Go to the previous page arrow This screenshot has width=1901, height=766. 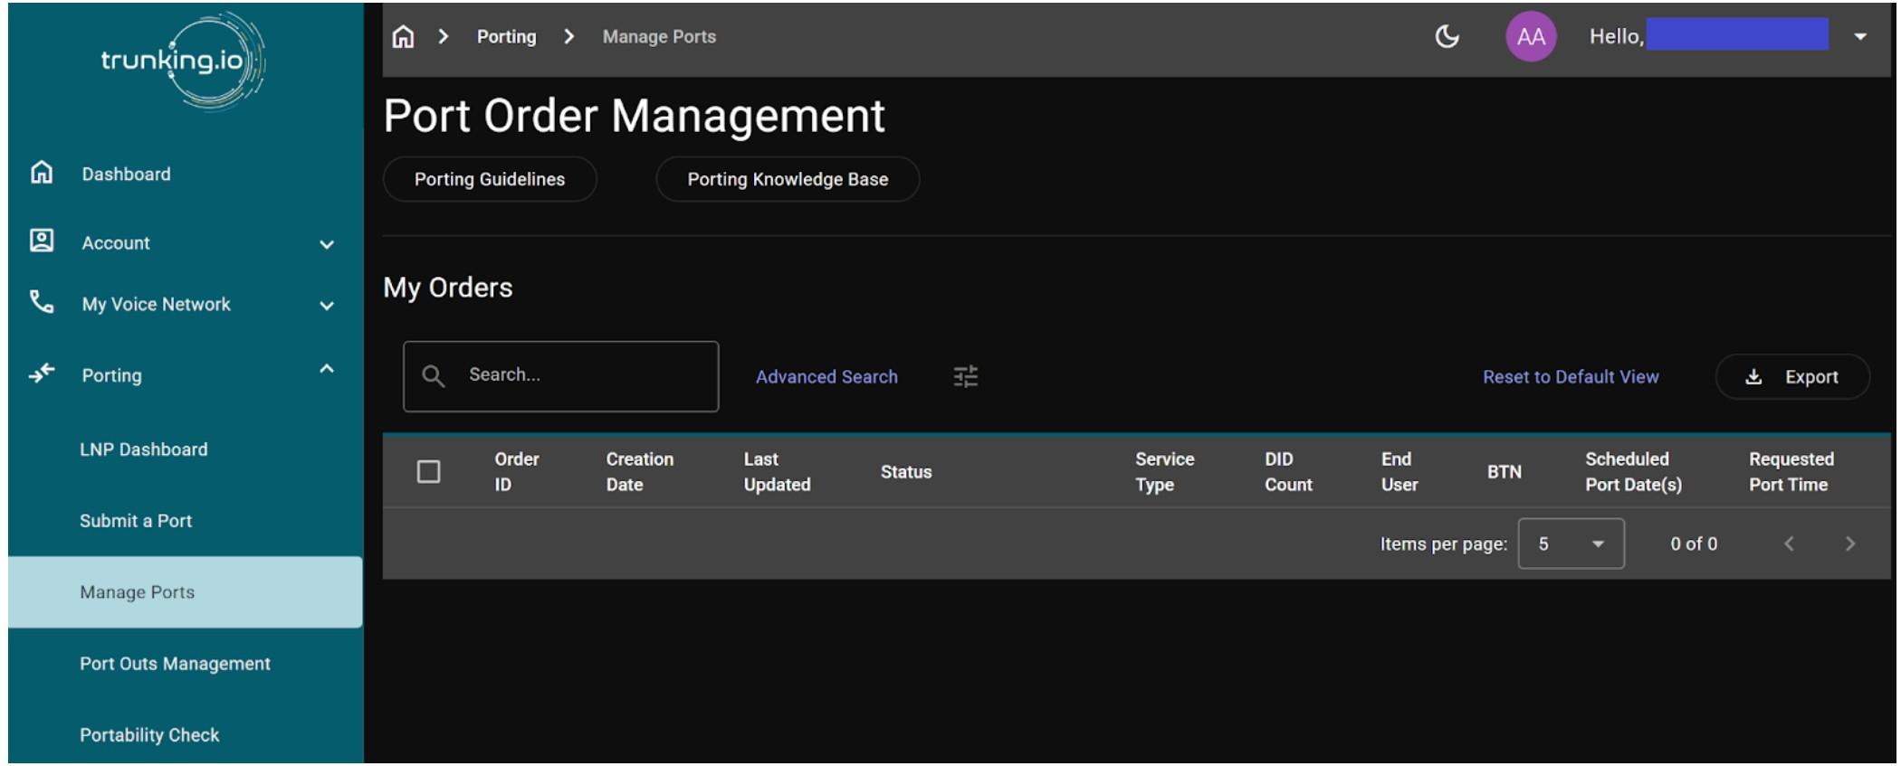click(1789, 544)
